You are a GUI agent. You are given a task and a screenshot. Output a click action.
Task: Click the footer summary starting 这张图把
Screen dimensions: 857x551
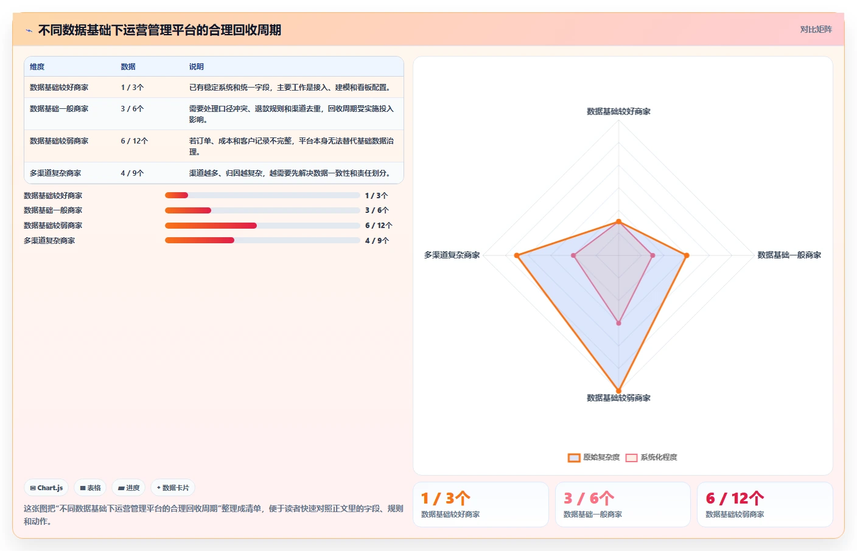coord(214,515)
